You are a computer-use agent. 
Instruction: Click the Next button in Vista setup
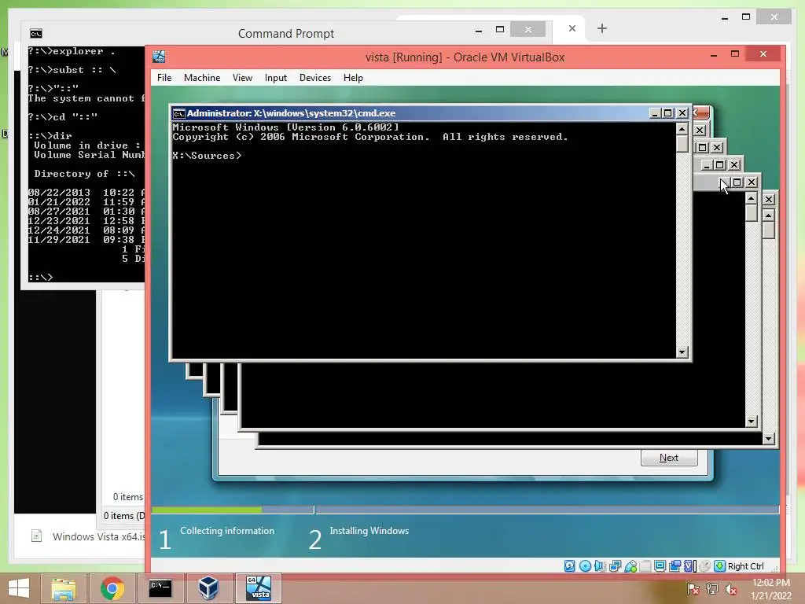669,458
